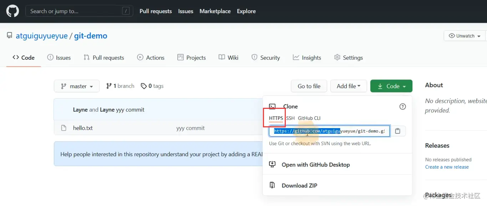Screen dimensions: 487x206
Task: Open Issues in top navigation bar
Action: point(186,11)
